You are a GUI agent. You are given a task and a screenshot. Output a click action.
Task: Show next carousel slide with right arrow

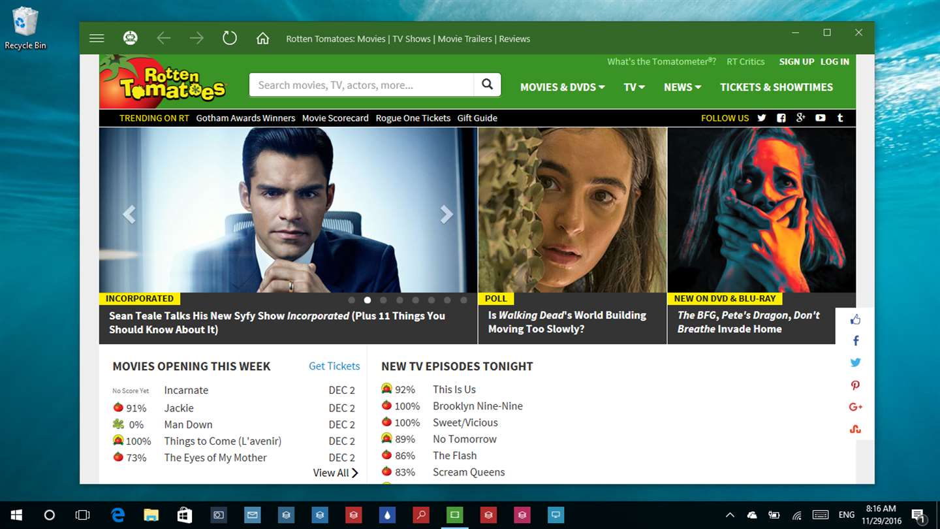tap(446, 214)
